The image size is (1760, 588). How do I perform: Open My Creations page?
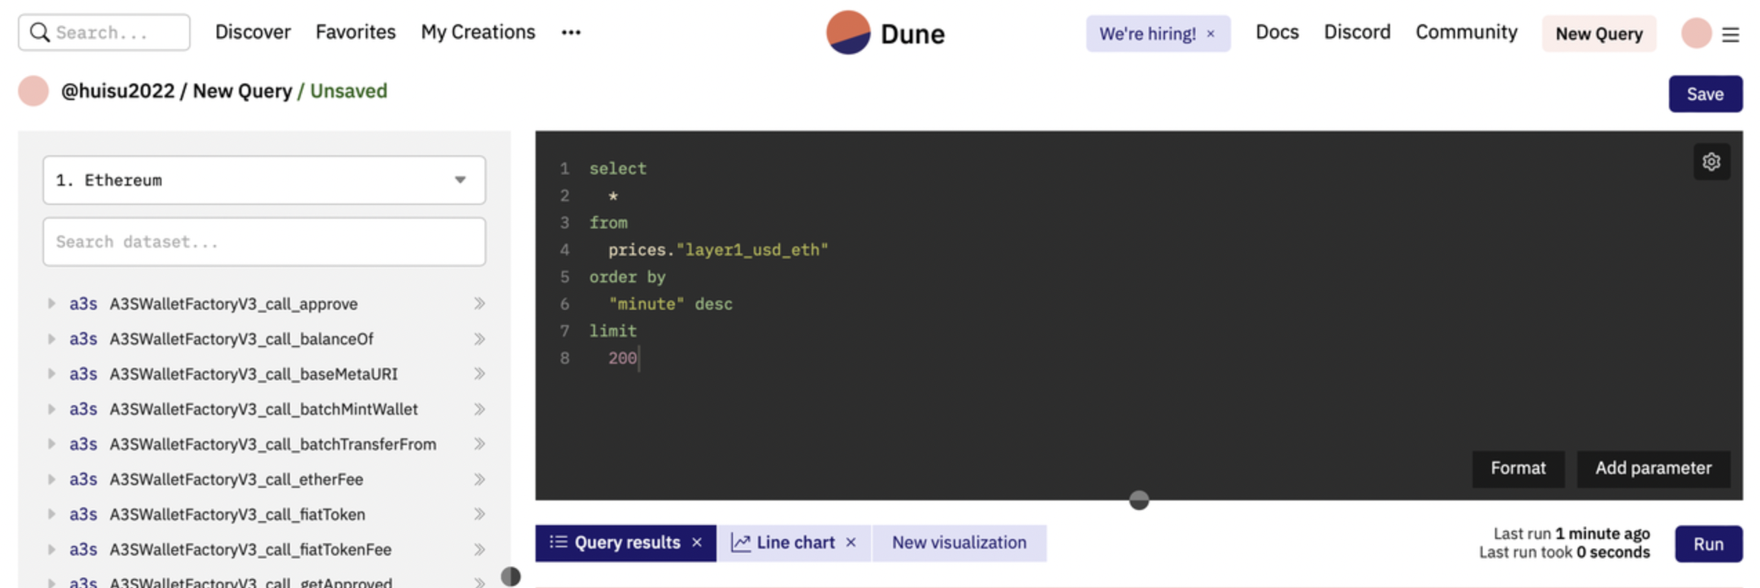478,32
